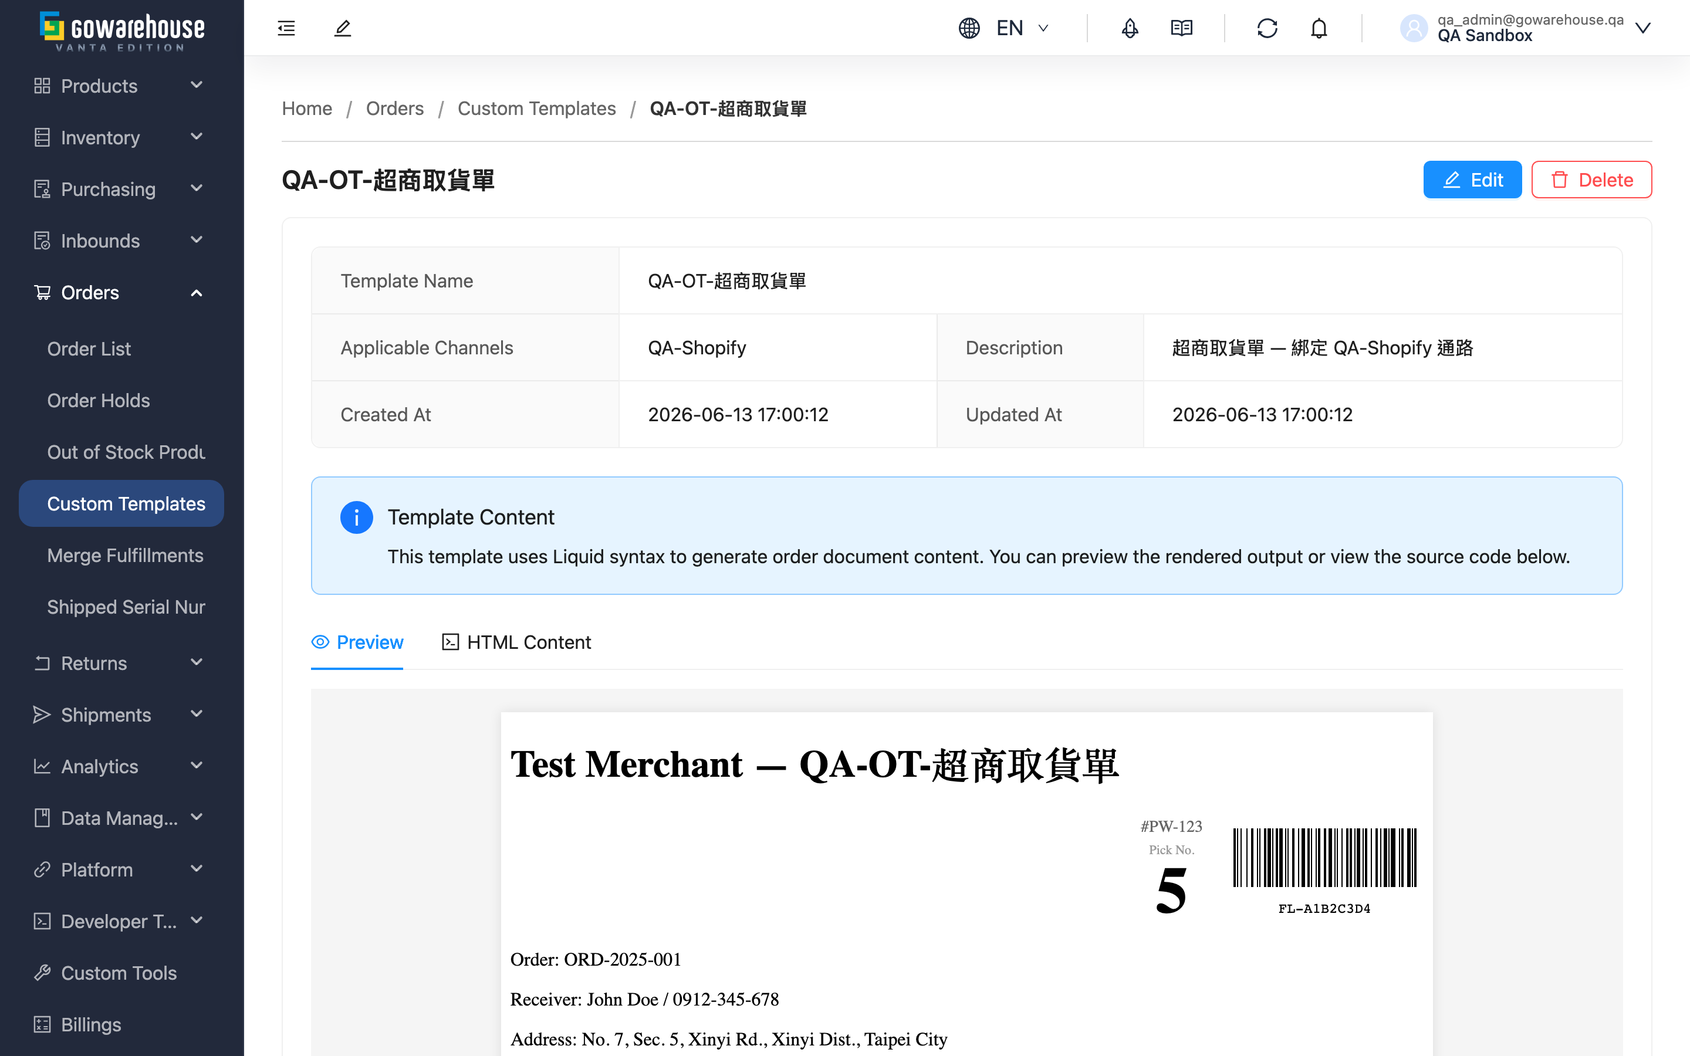1690x1056 pixels.
Task: Expand the Analytics menu chevron
Action: pyautogui.click(x=197, y=766)
